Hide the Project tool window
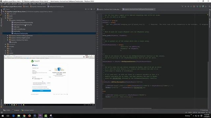 94,9
